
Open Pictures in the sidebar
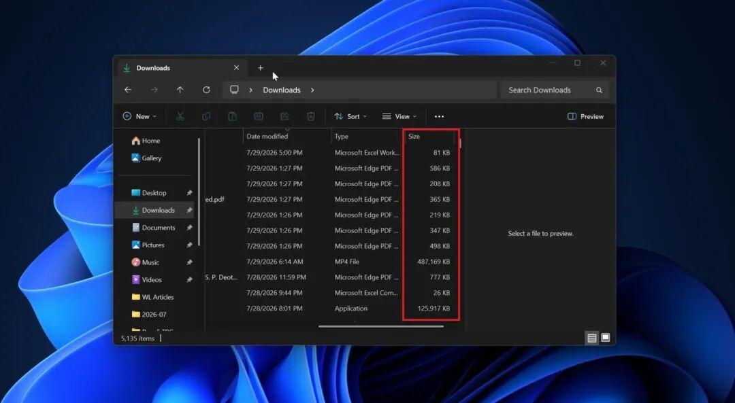click(x=154, y=245)
